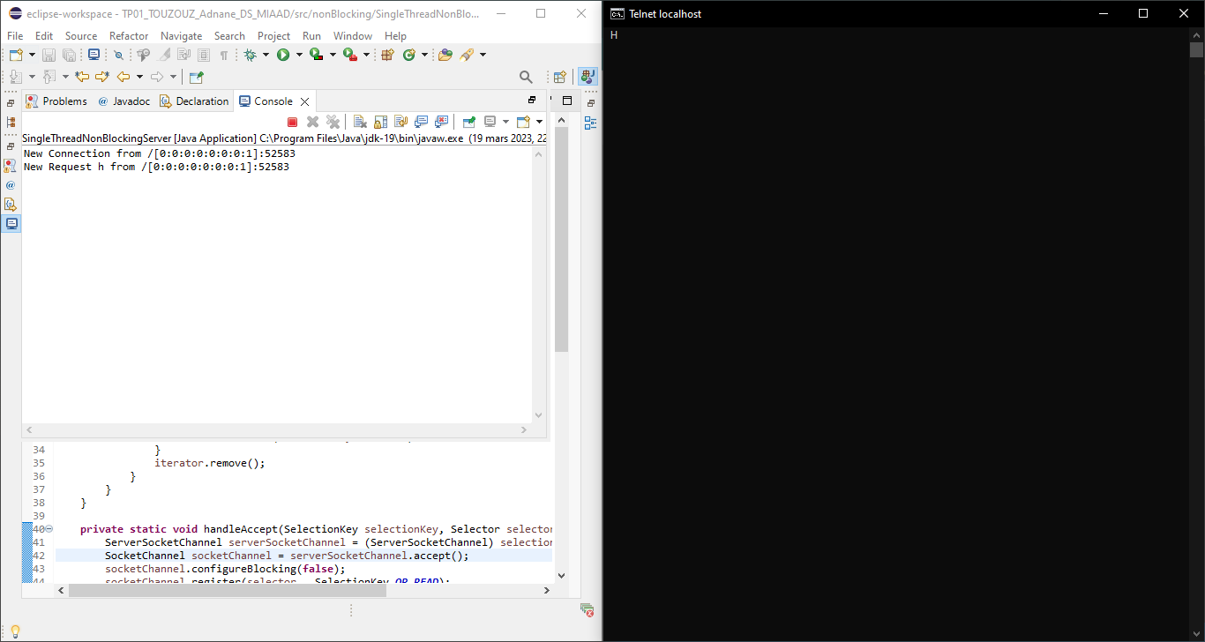
Task: Minimize the Console view panel
Action: [x=532, y=101]
